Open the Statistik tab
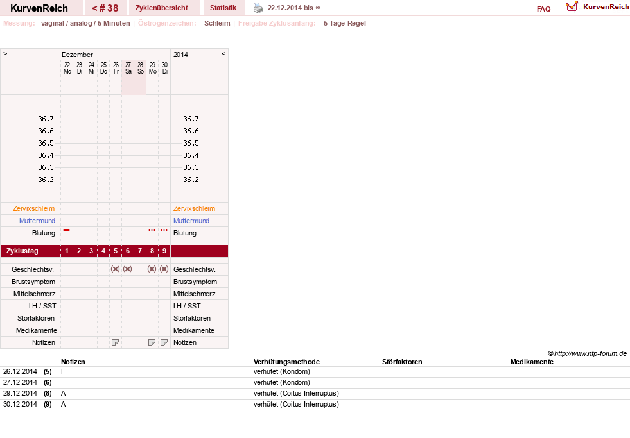This screenshot has width=630, height=438. click(223, 8)
